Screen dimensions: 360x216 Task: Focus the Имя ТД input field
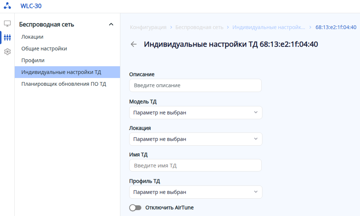(195, 166)
